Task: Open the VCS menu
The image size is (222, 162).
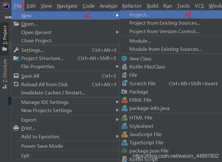Action: tap(199, 6)
